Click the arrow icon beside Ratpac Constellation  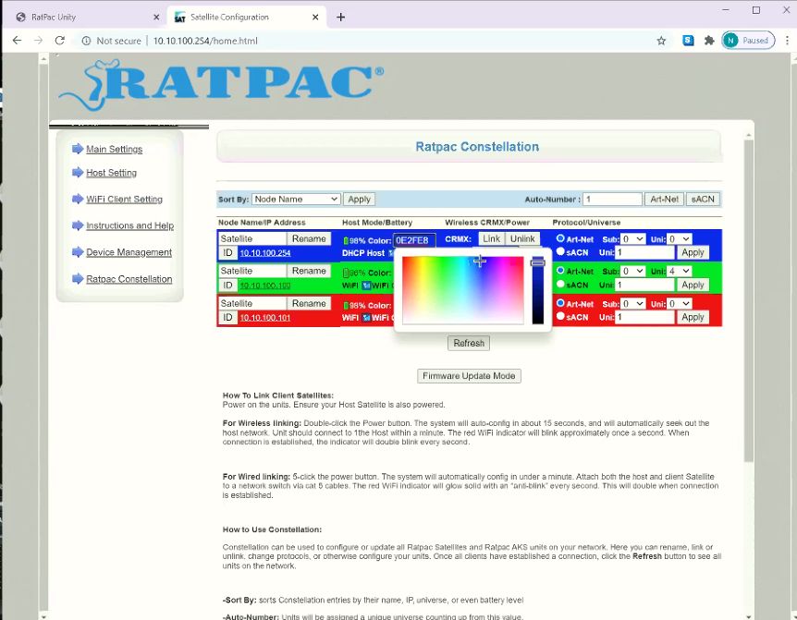click(x=77, y=278)
